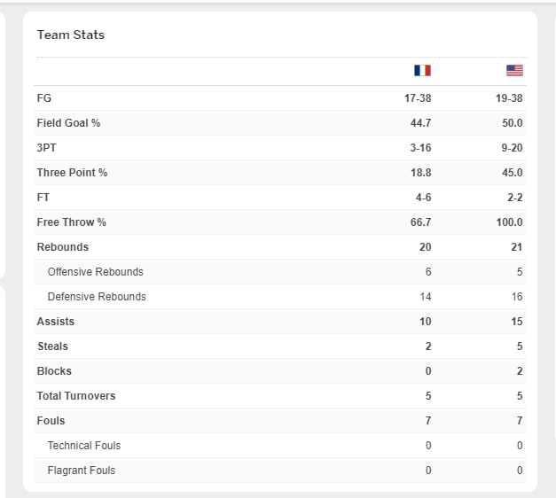Click USA's 100.0 free throw percentage
The height and width of the screenshot is (498, 556).
click(510, 222)
